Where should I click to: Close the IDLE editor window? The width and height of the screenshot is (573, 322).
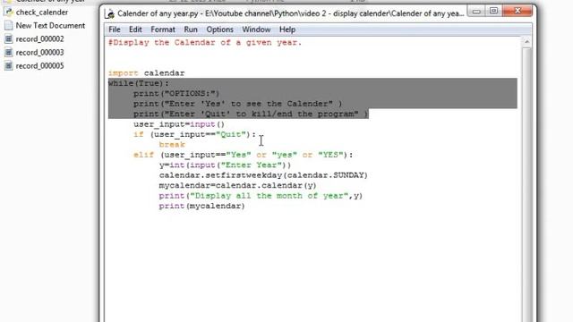pyautogui.click(x=517, y=12)
